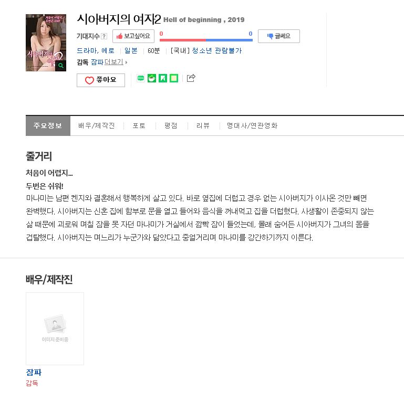
Task: Click the red-blue expectation rating bar
Action: (x=206, y=40)
